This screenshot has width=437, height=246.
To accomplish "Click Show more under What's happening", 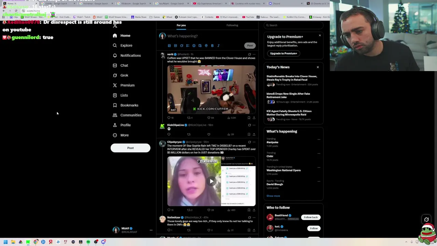I will click(x=273, y=196).
